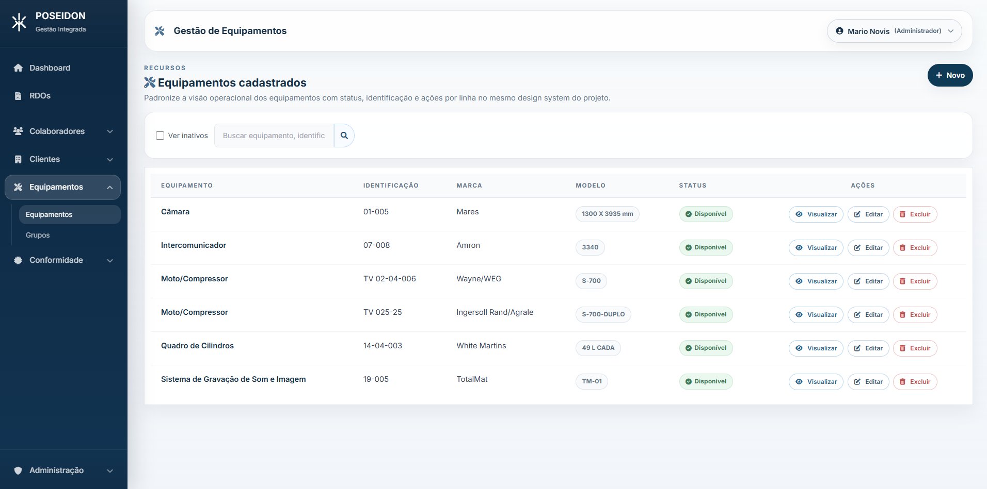Open the Grupos submenu item
This screenshot has width=987, height=489.
coord(38,235)
